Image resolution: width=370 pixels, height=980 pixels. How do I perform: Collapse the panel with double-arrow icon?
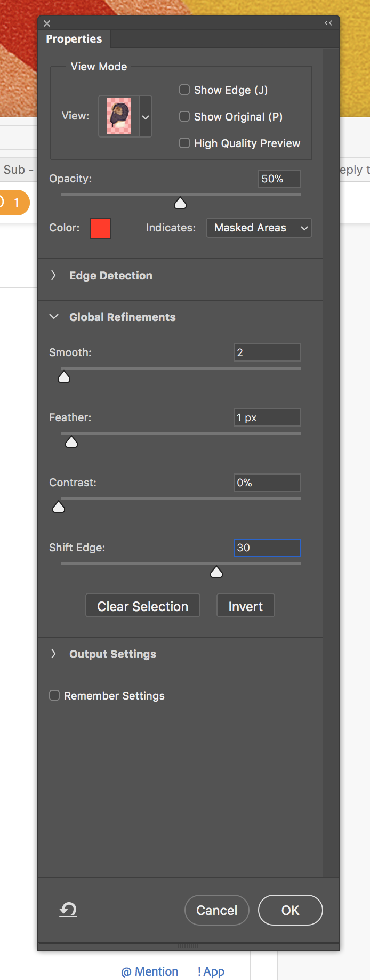click(328, 23)
